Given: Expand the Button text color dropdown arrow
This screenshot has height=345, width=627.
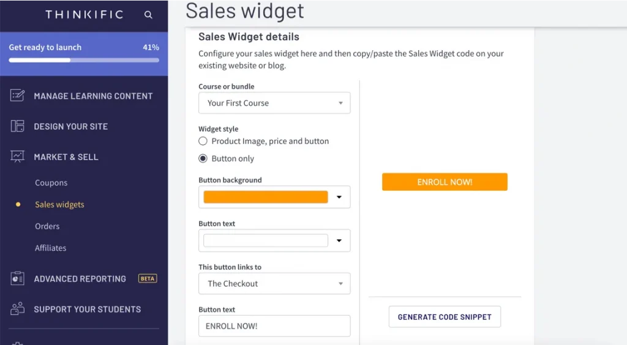Looking at the screenshot, I should pyautogui.click(x=339, y=240).
